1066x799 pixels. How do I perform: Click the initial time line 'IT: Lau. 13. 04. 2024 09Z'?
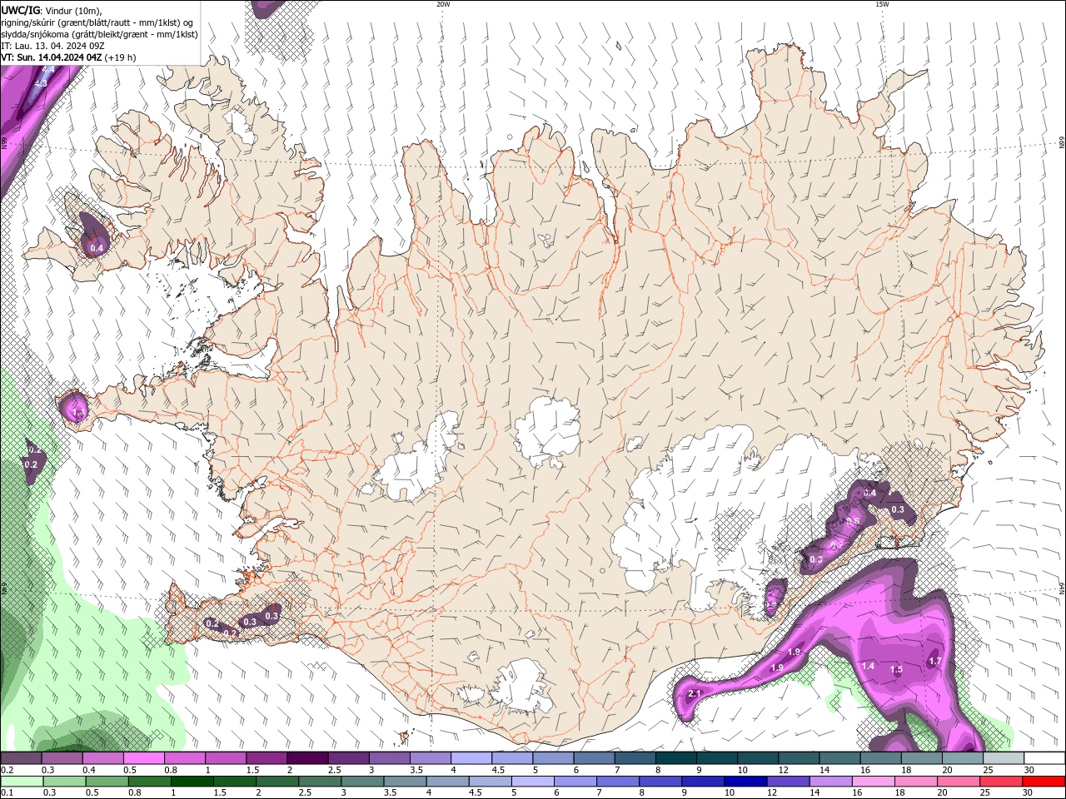click(52, 46)
